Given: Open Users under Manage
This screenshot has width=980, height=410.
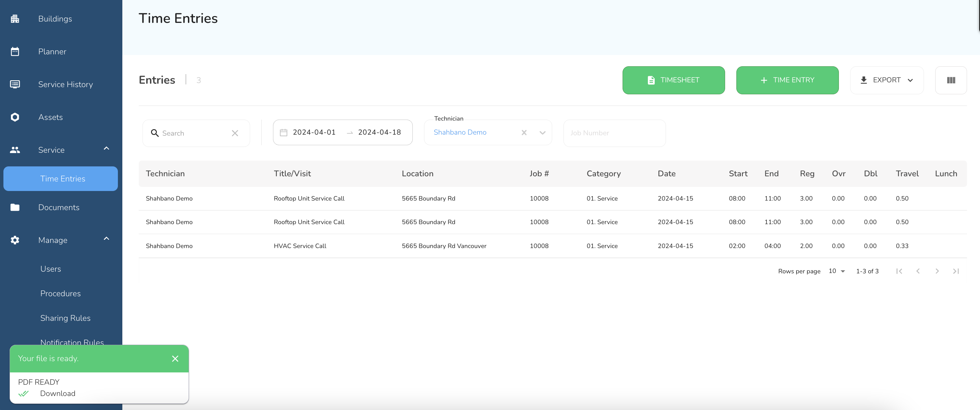Looking at the screenshot, I should coord(51,269).
